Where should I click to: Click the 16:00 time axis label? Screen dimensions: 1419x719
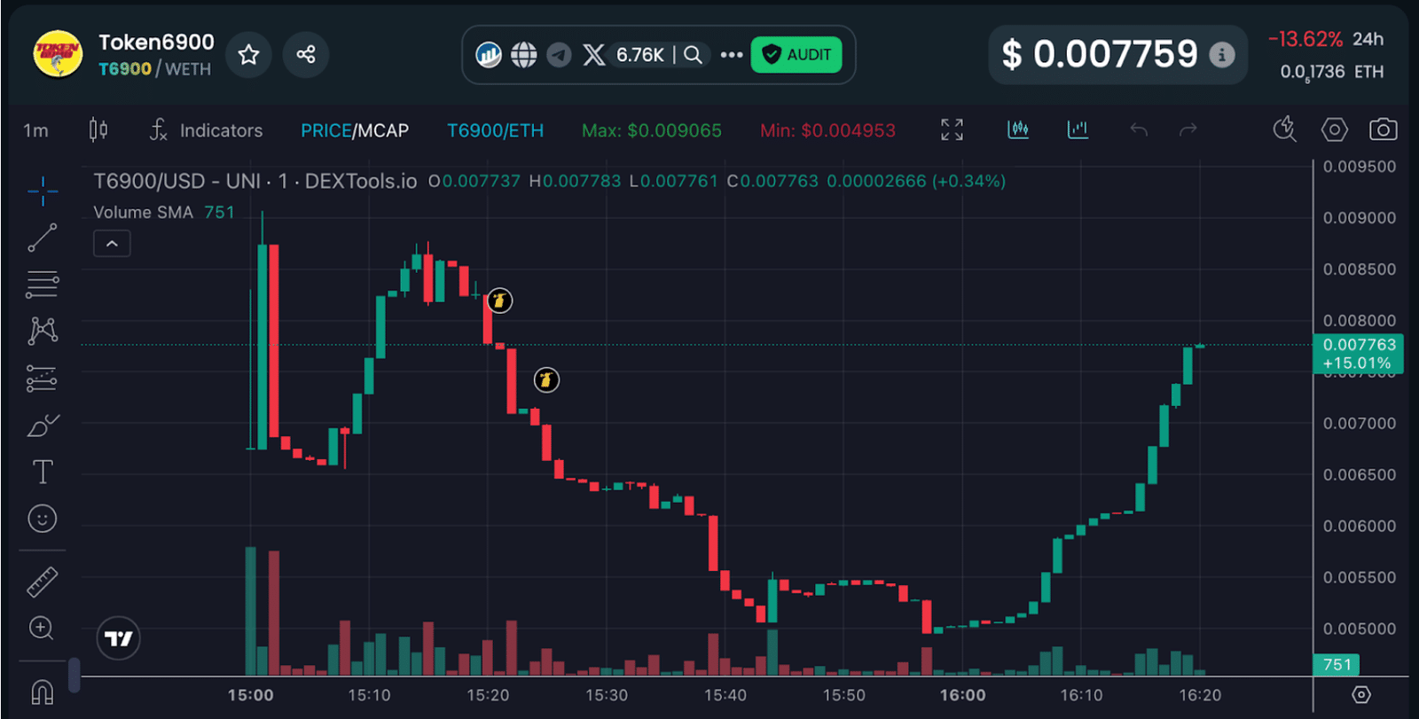click(x=962, y=695)
